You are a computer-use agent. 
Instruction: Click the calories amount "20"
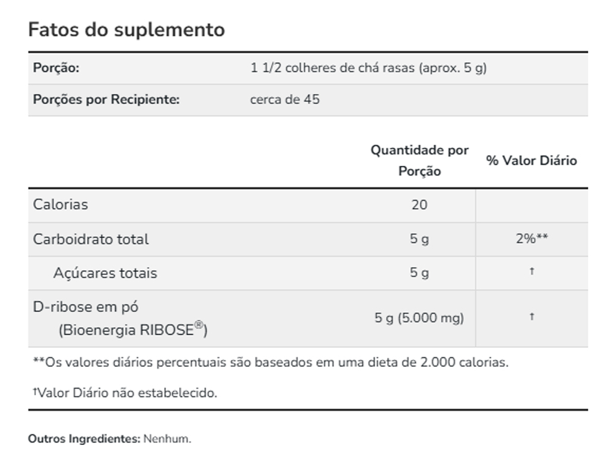(419, 205)
